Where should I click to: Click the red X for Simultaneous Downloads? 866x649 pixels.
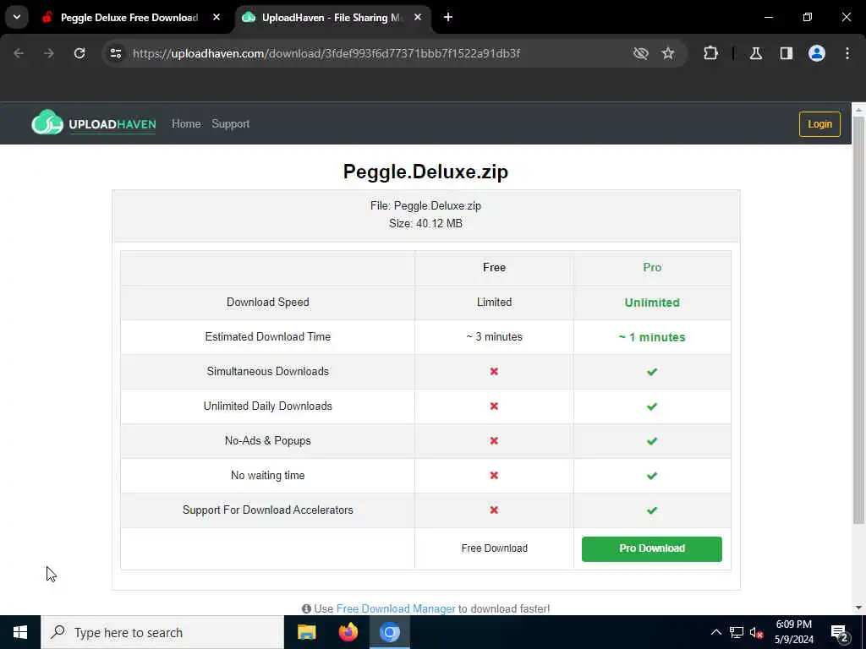494,372
